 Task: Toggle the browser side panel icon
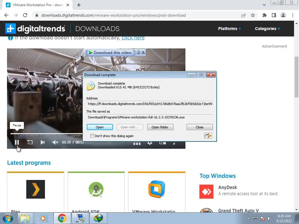[274, 15]
